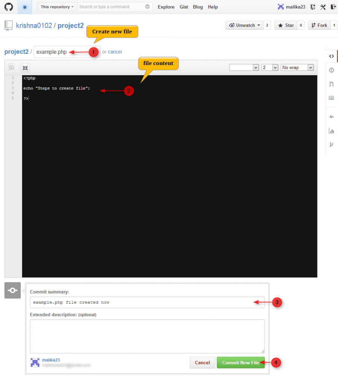View the Network graph icon at sidebar bottom
The image size is (338, 385).
click(331, 144)
